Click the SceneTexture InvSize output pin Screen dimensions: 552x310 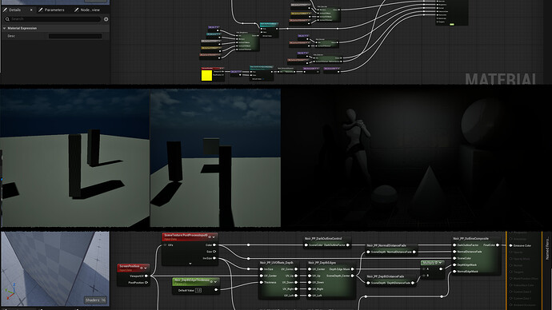(214, 258)
